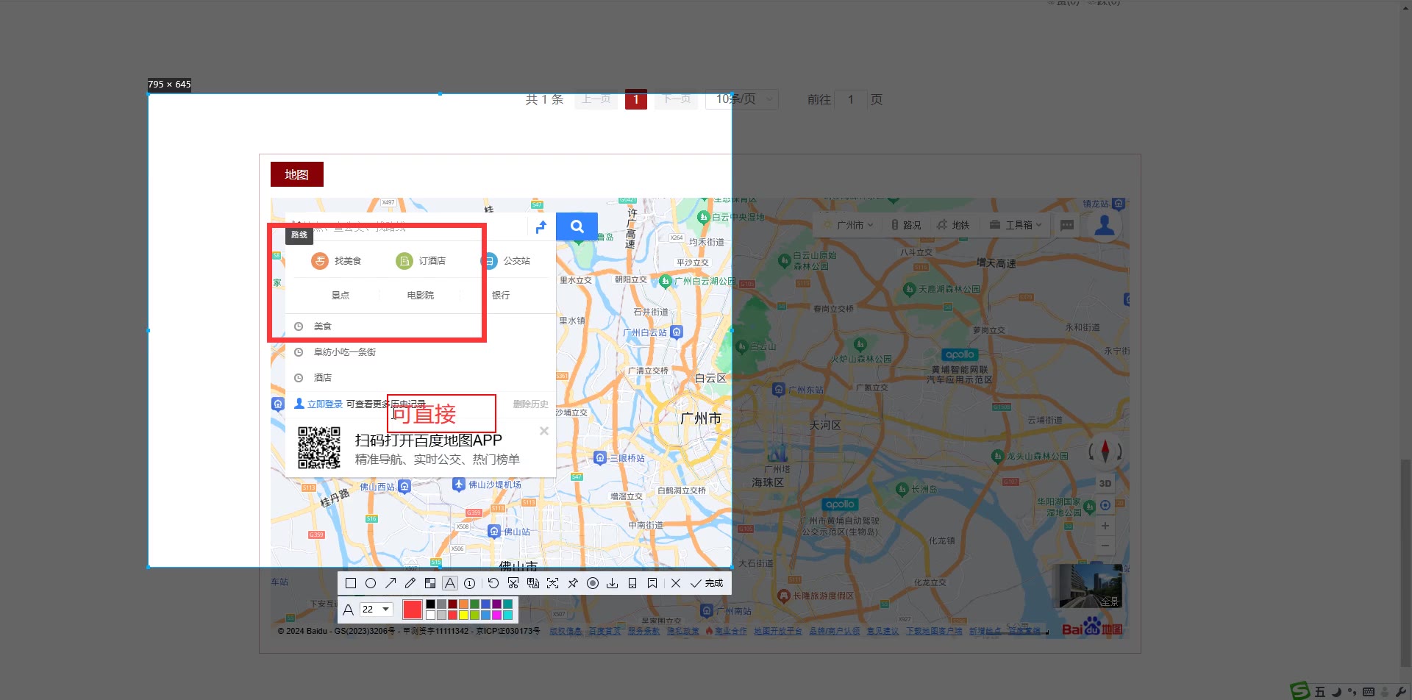1412x700 pixels.
Task: Pin the screenshot to screen
Action: (x=573, y=583)
